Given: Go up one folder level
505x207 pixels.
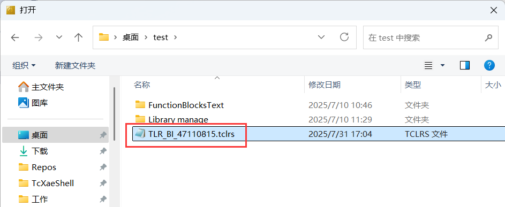Looking at the screenshot, I should [78, 37].
